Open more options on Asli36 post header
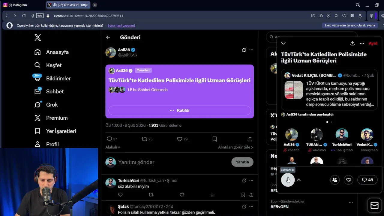 [251, 50]
